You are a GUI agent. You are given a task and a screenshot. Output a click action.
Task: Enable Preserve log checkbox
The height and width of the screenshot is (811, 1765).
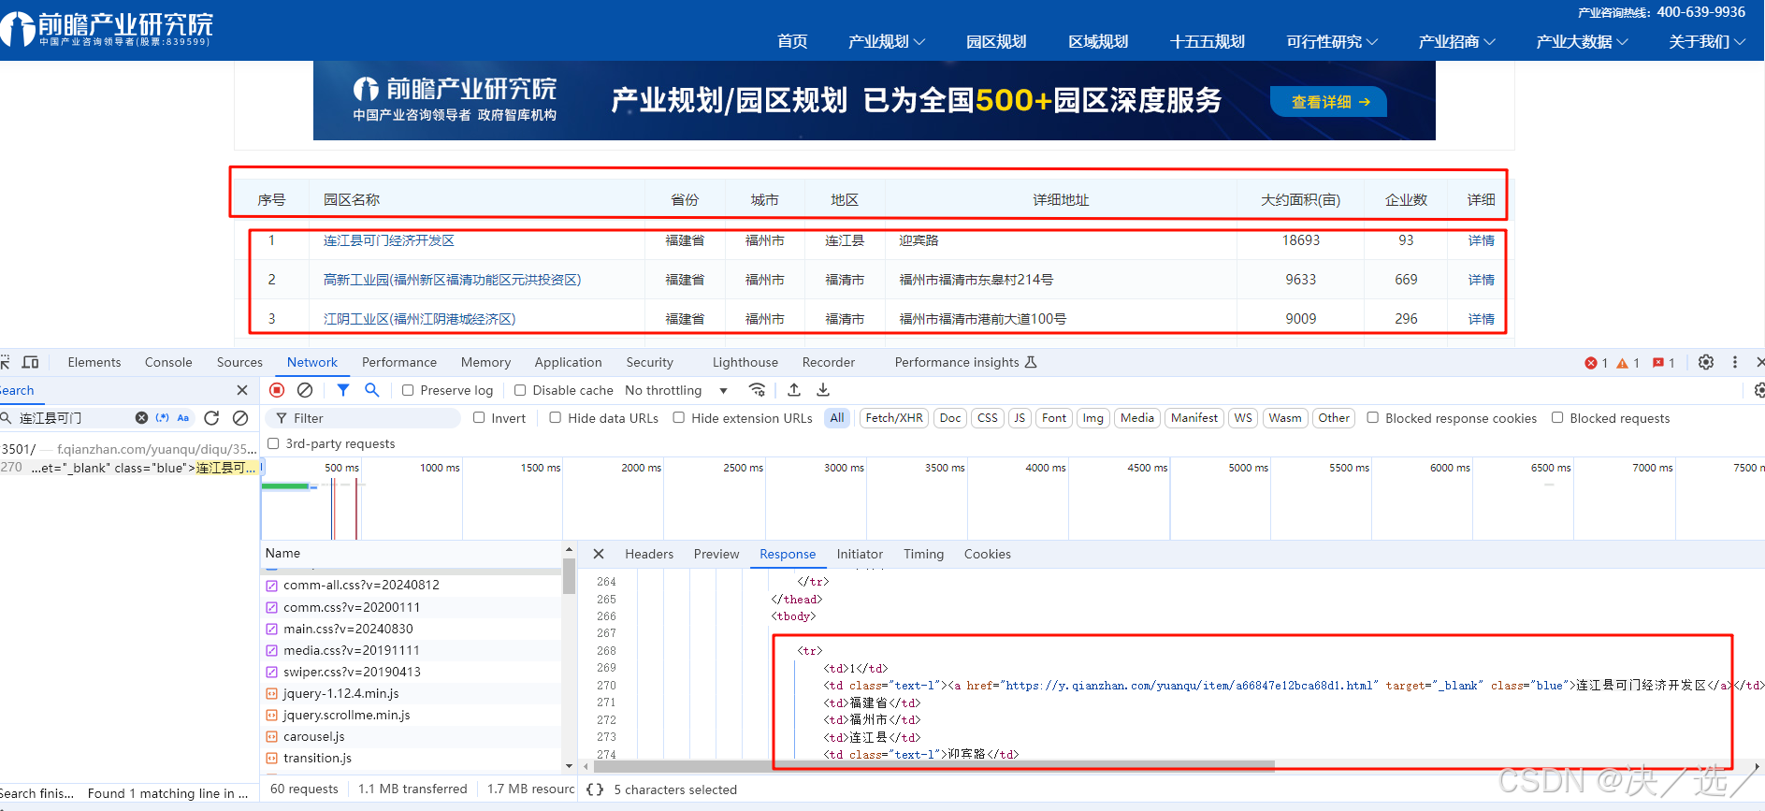pos(408,390)
